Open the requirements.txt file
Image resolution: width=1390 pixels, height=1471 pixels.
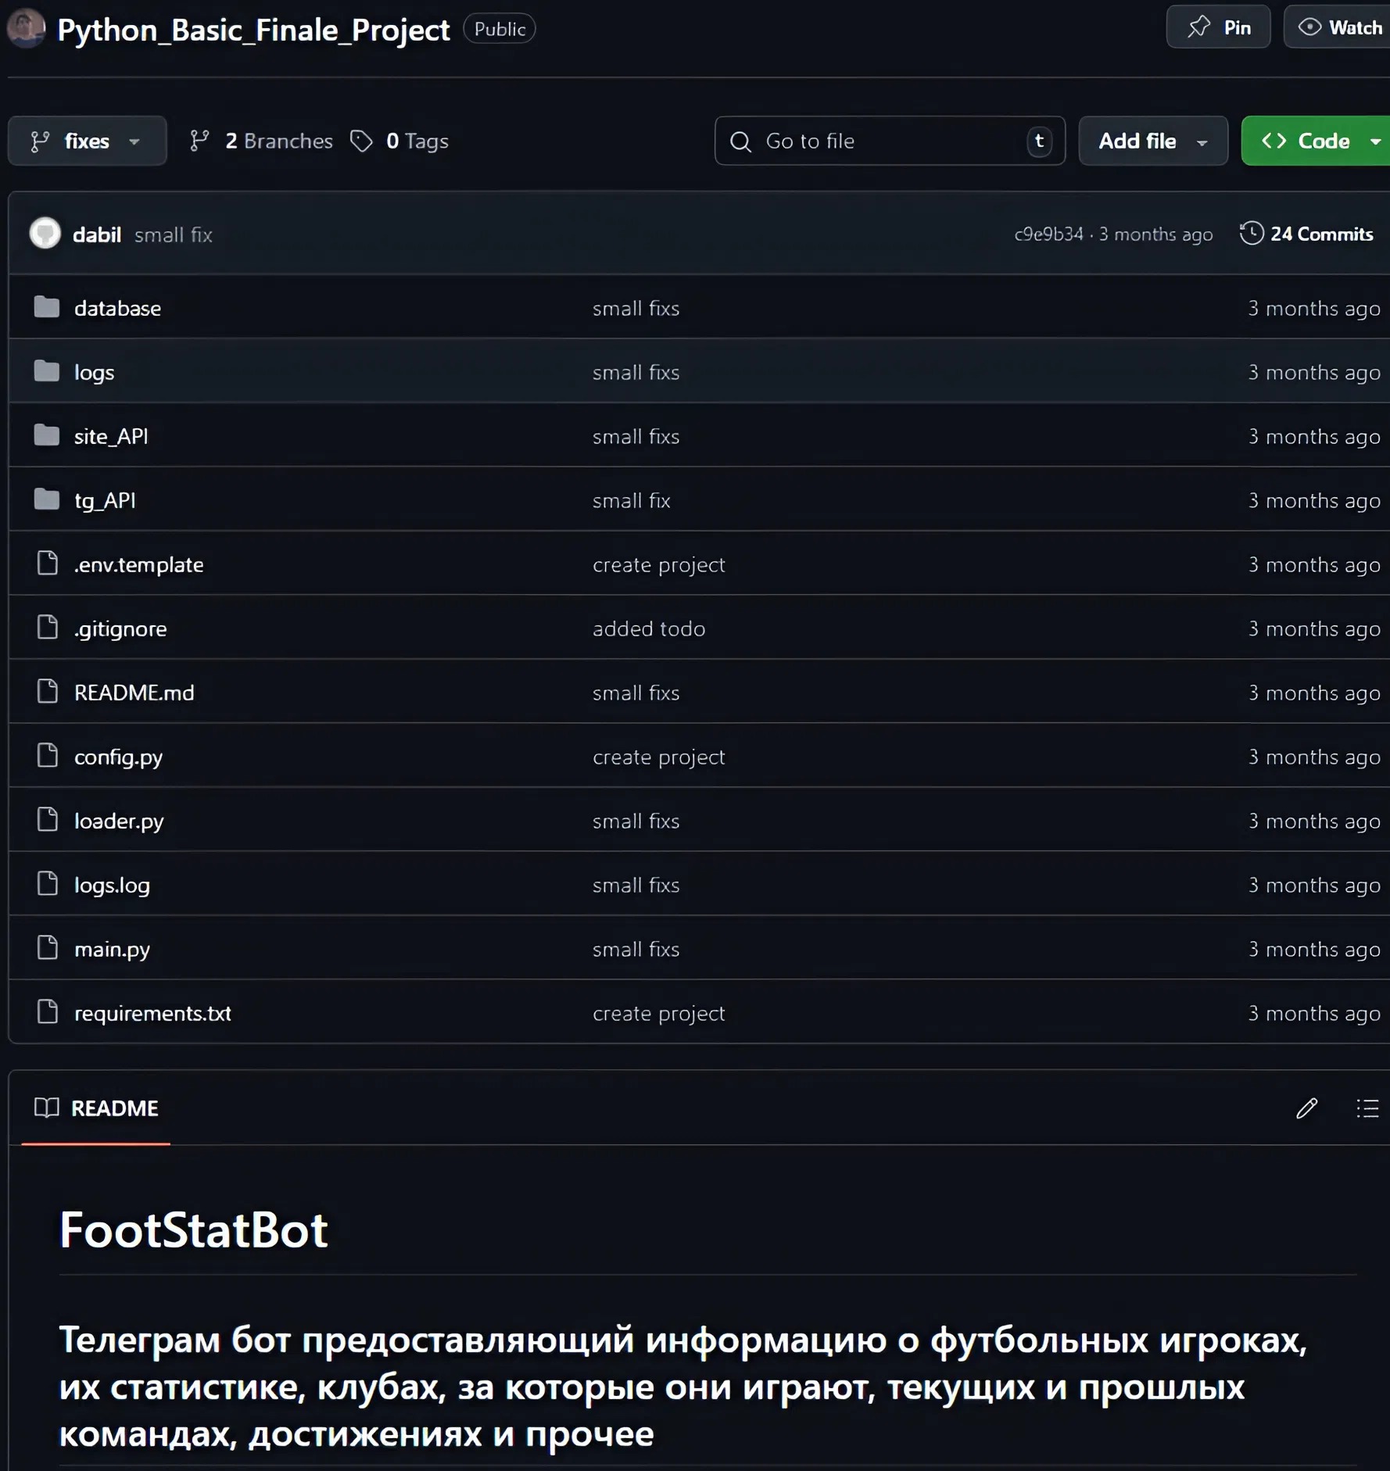pyautogui.click(x=152, y=1013)
